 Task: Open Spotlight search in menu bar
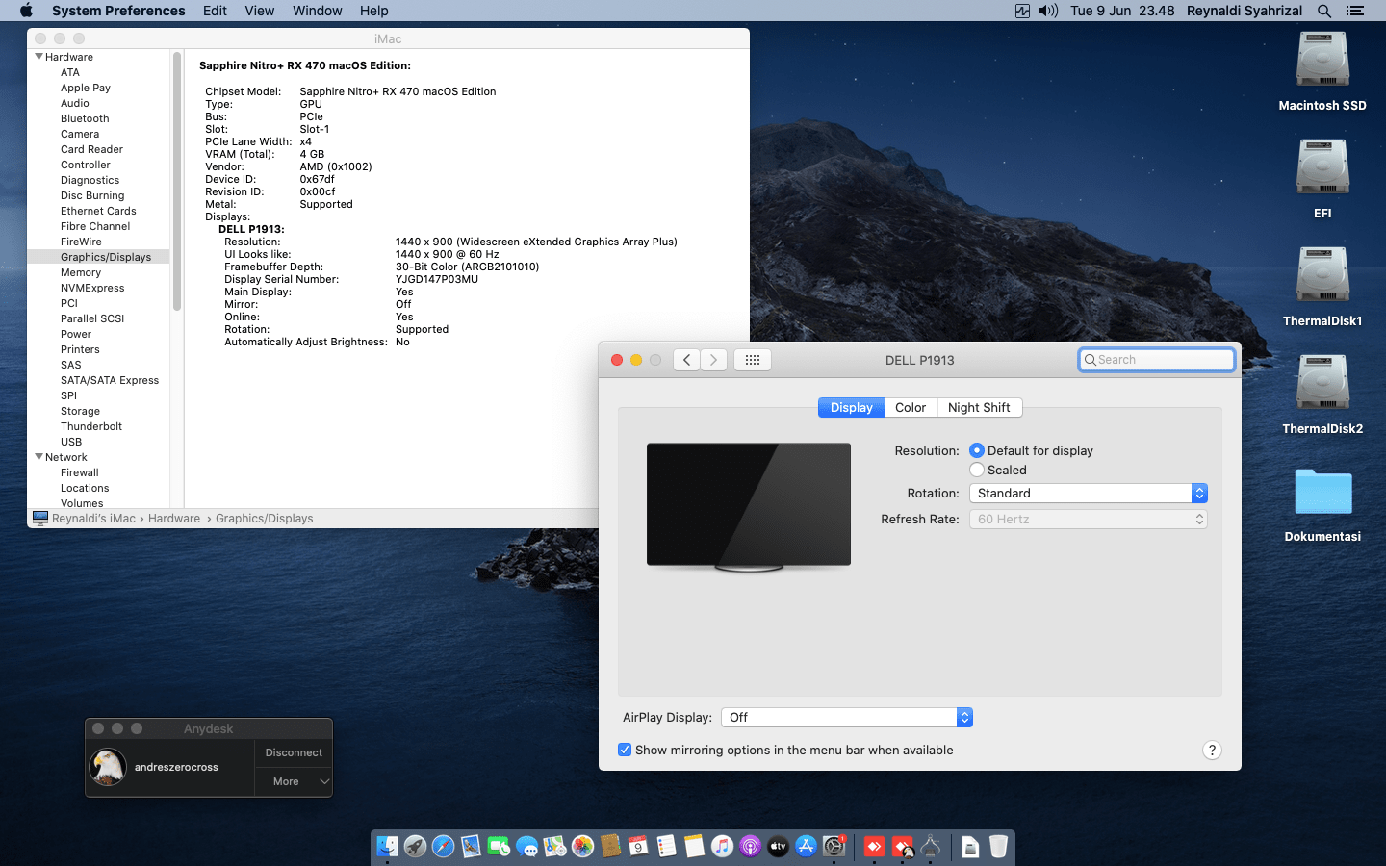coord(1324,11)
